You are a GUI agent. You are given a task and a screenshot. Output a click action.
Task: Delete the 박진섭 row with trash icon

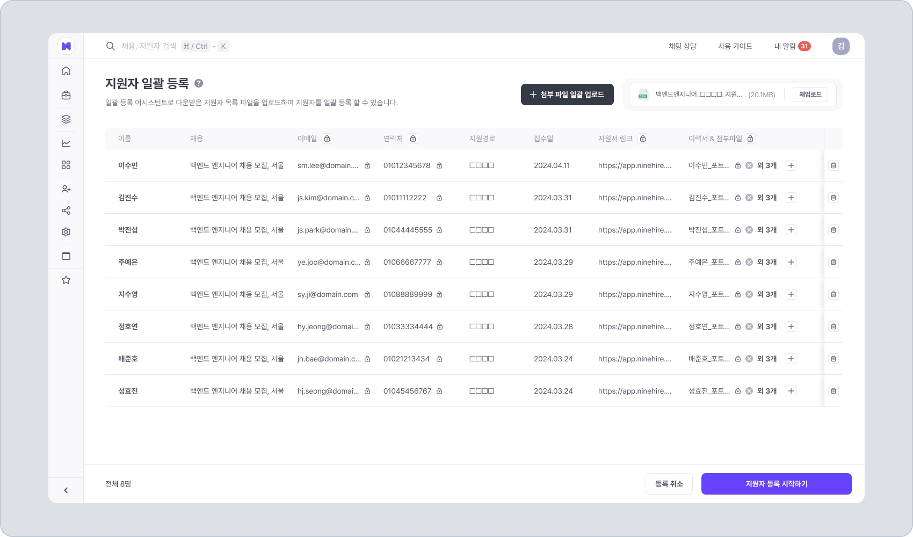[x=834, y=230]
